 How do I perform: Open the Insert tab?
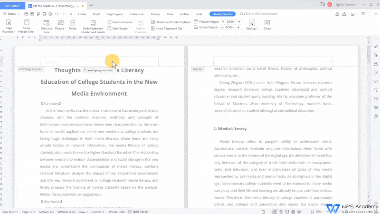pyautogui.click(x=96, y=14)
